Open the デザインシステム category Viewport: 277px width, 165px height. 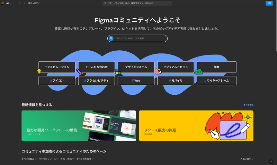click(x=136, y=67)
